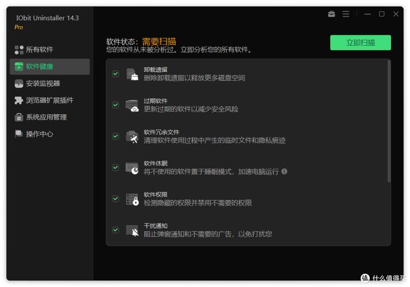Click the 所有软件 grid icon
Screen dimensions: 410x287
[x=19, y=50]
